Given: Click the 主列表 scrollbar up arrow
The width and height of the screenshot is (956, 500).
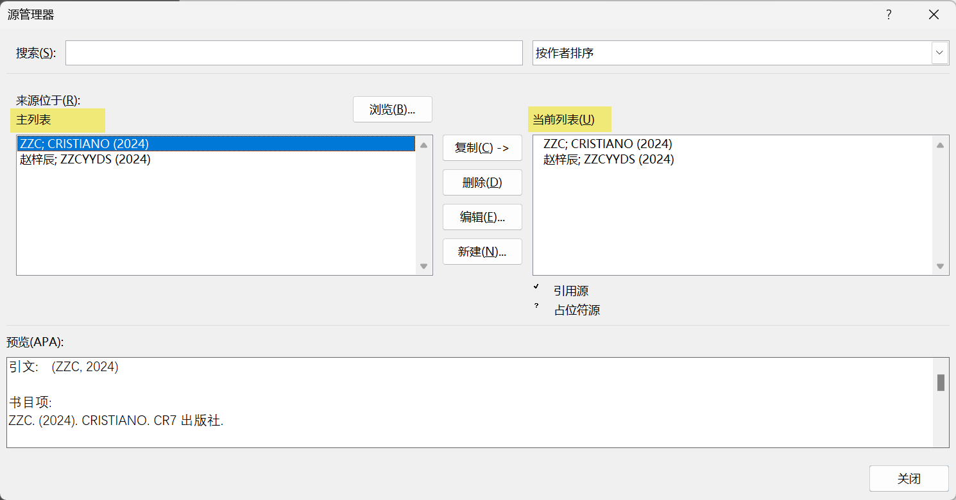Looking at the screenshot, I should (x=423, y=146).
